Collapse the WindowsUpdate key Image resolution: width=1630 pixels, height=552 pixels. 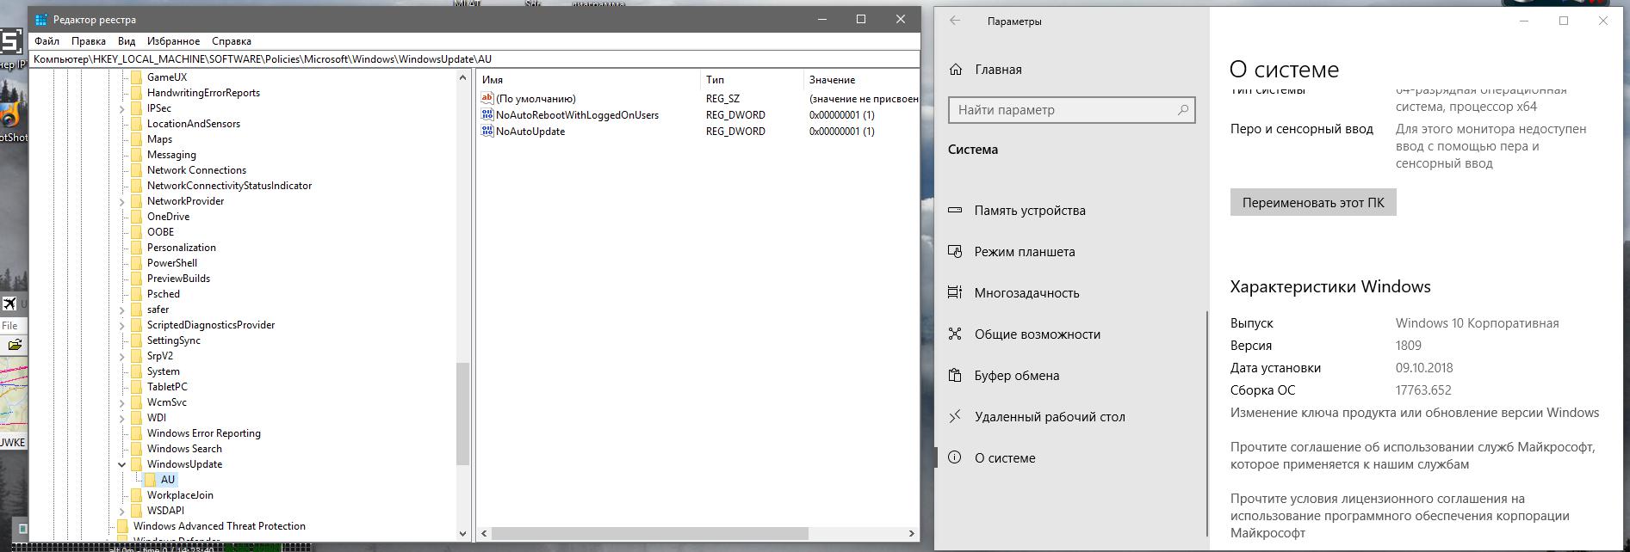[x=122, y=464]
